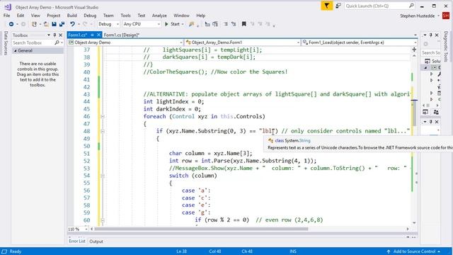453x255 pixels.
Task: Open the Object Array Demo project dropdown
Action: click(x=125, y=42)
